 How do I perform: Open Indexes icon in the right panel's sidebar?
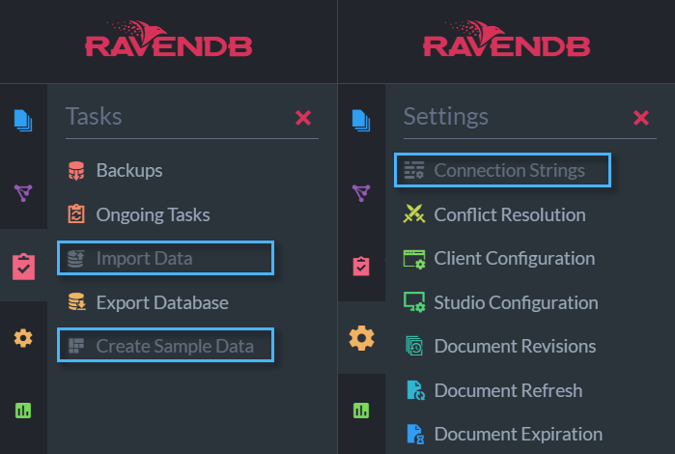pyautogui.click(x=361, y=192)
